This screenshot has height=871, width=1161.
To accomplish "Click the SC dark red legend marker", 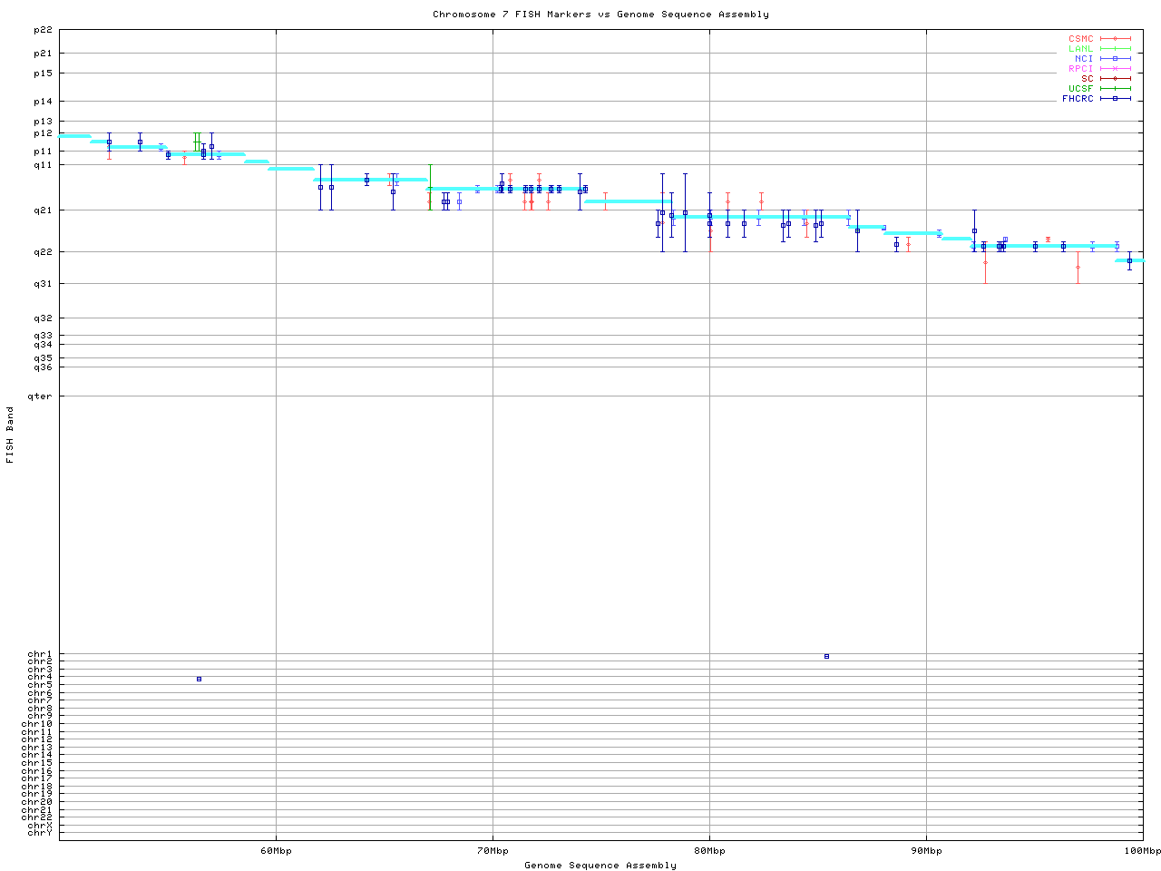I will 1115,78.
